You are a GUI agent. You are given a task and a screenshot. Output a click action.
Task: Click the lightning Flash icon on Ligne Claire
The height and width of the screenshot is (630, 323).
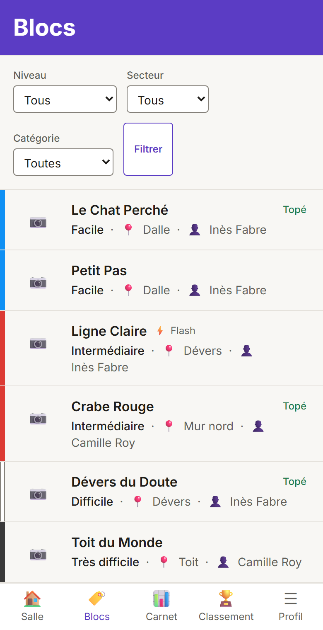tap(160, 331)
